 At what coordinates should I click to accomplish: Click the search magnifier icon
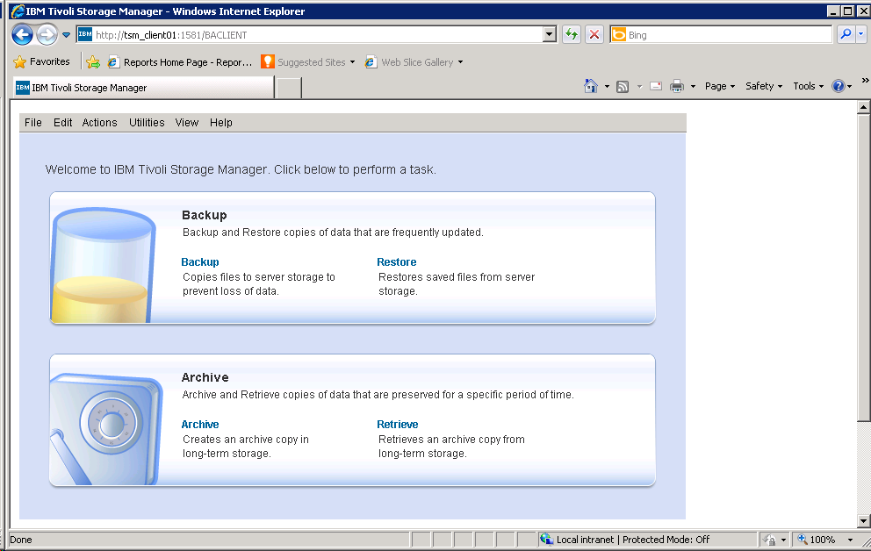coord(845,35)
